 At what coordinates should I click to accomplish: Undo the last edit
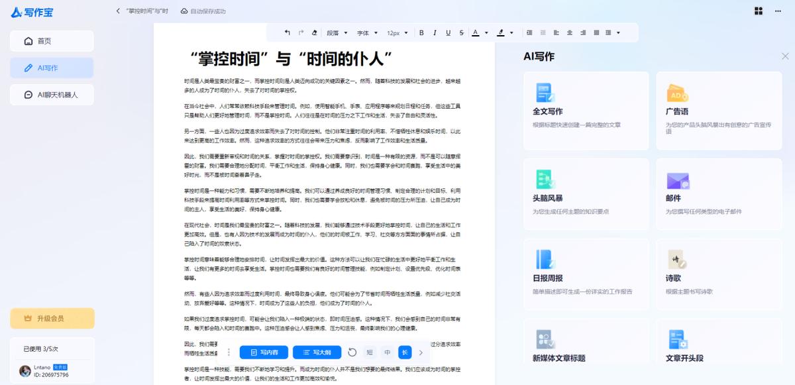coord(287,32)
